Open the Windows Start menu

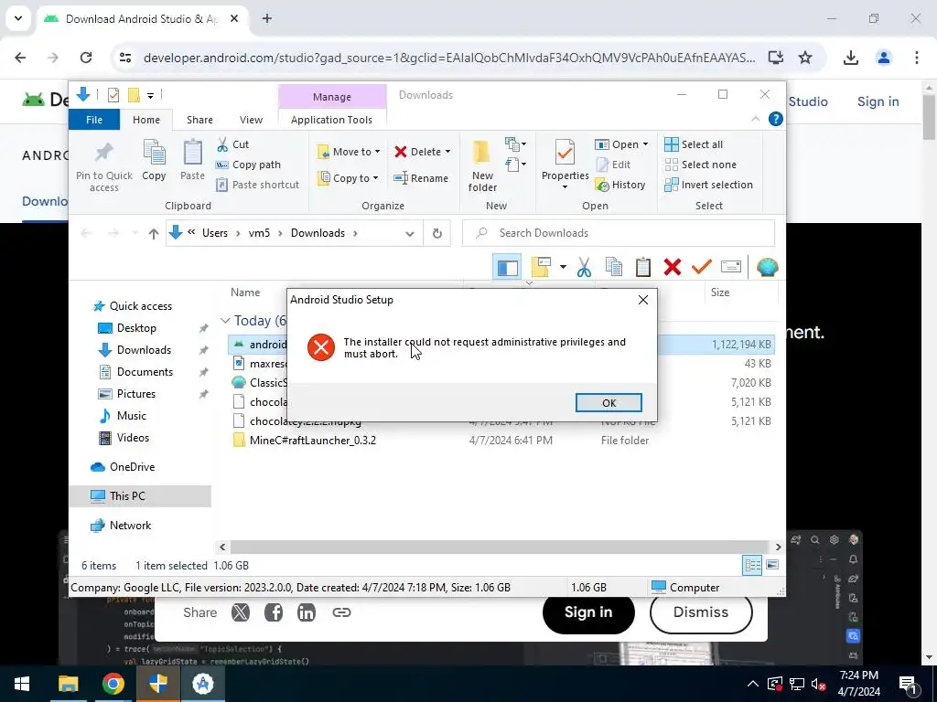click(x=22, y=684)
